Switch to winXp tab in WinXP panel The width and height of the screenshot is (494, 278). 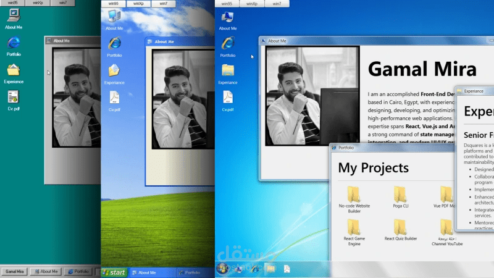point(138,4)
